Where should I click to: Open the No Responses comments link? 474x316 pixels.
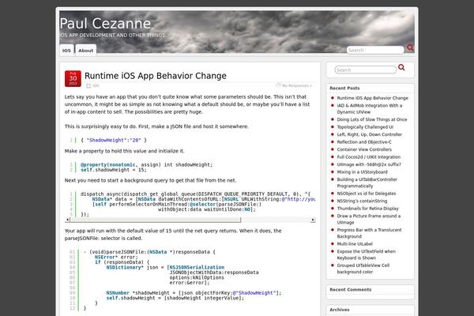coord(297,86)
